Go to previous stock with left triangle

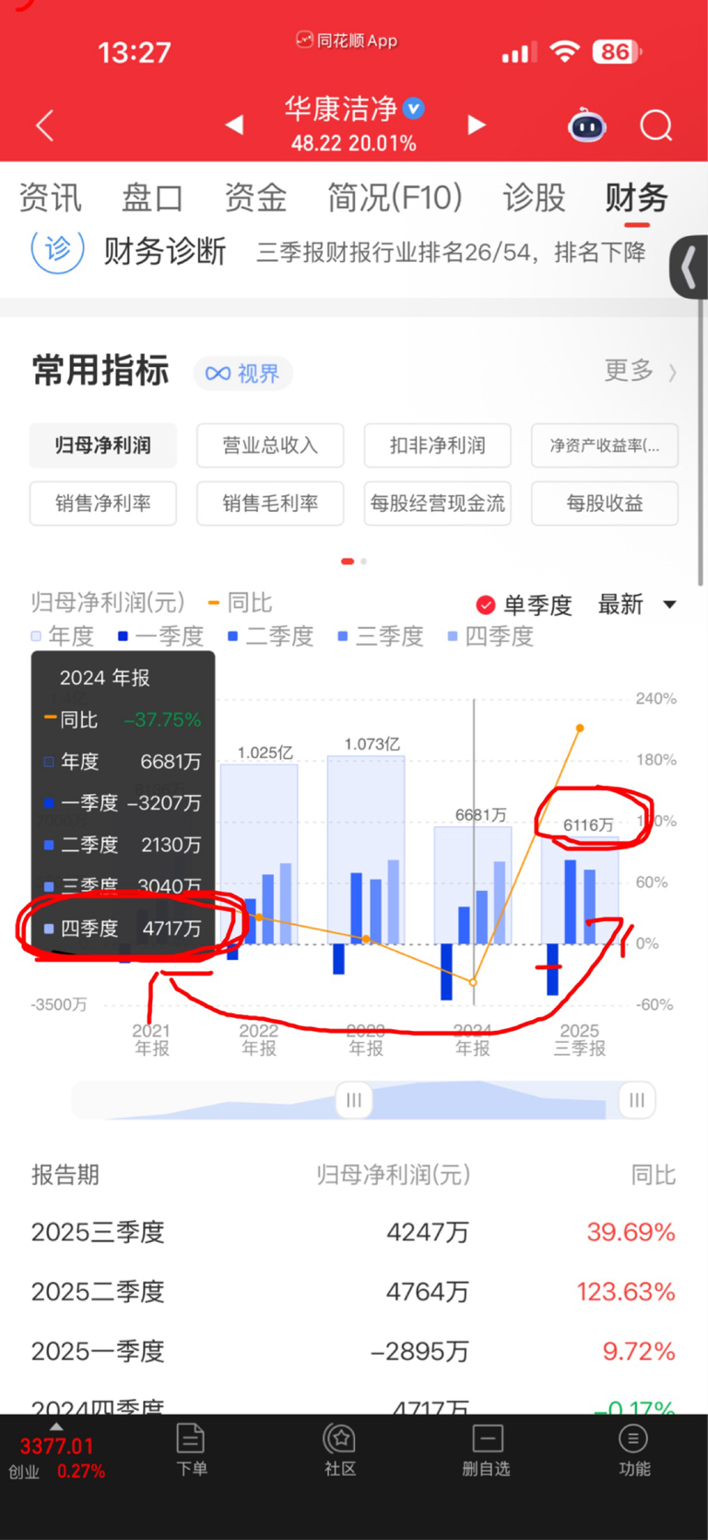click(234, 124)
